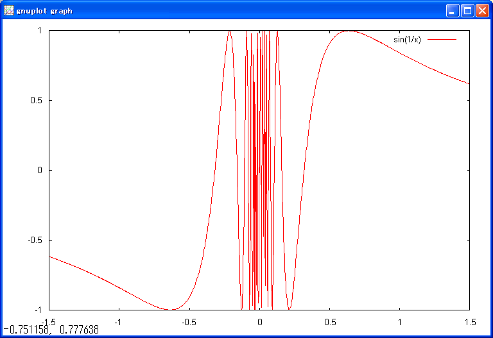This screenshot has height=338, width=493.
Task: Click the 'gnuplot graph' window title text
Action: (44, 11)
